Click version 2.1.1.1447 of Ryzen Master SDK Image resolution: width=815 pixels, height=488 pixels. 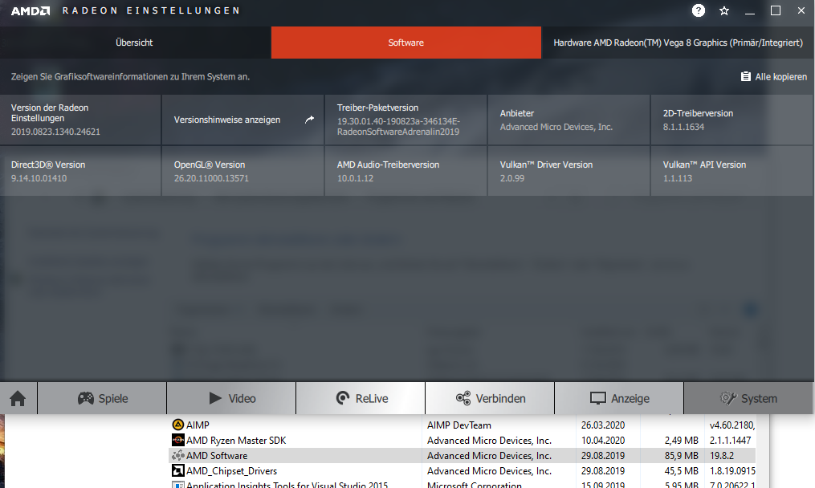730,440
